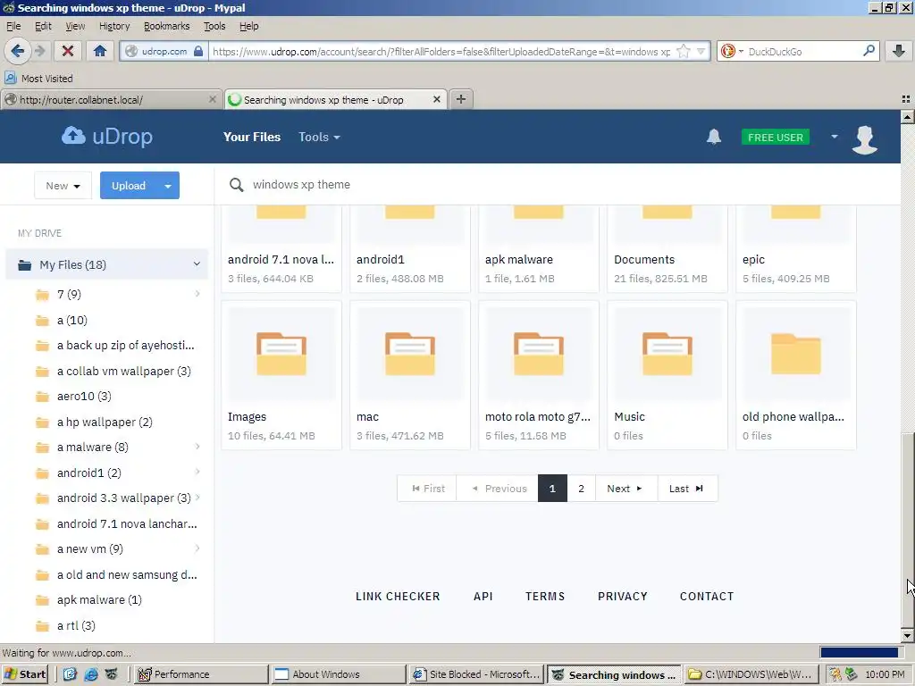The image size is (915, 686).
Task: Open a new browser tab with plus button
Action: point(461,99)
